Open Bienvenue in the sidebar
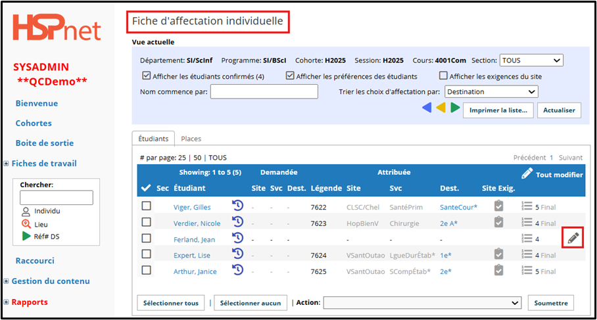The height and width of the screenshot is (320, 597). pos(37,104)
